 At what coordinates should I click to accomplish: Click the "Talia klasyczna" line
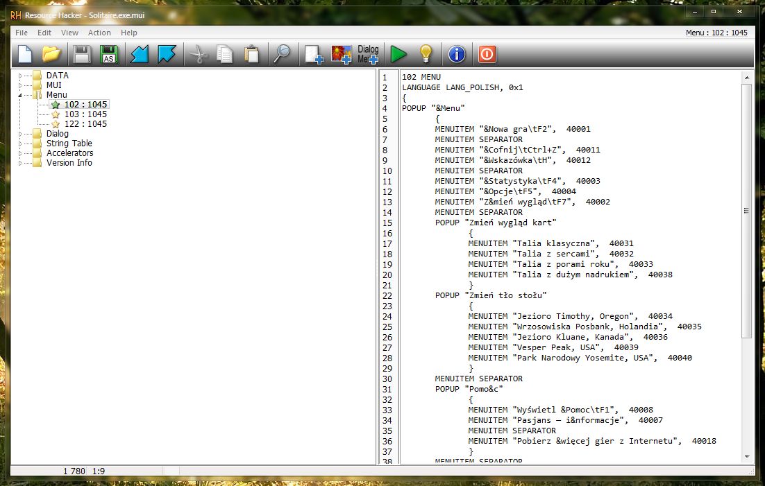tap(550, 244)
